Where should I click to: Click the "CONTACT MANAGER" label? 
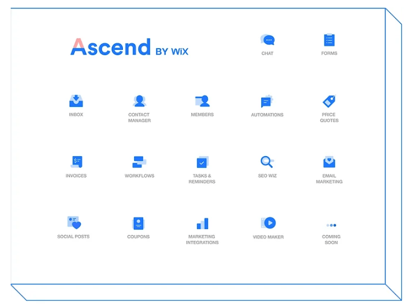click(139, 118)
